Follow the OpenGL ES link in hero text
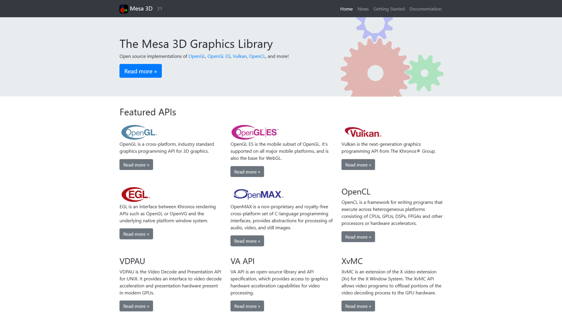 219,56
